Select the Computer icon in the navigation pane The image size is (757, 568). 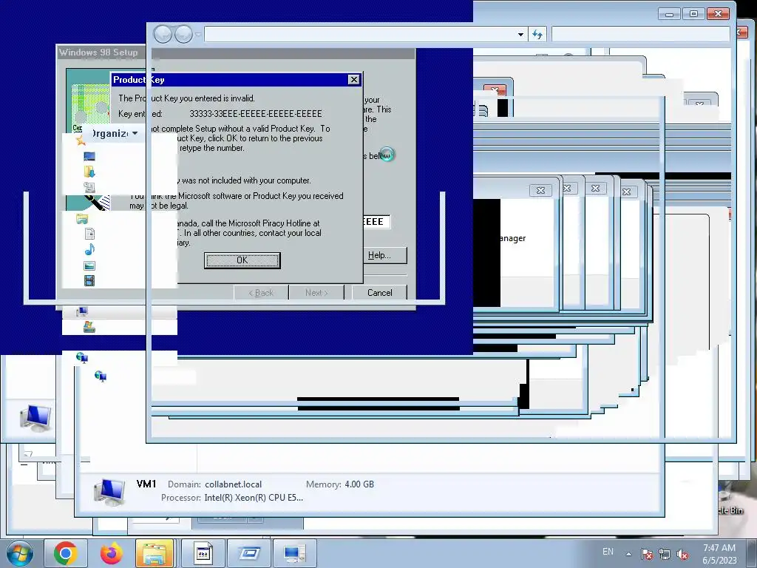pyautogui.click(x=82, y=311)
